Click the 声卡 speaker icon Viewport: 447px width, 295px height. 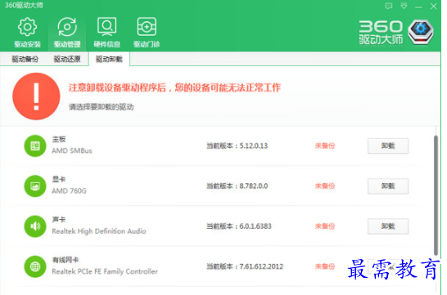[x=35, y=226]
